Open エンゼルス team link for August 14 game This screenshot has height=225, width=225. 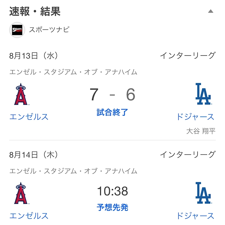29,216
